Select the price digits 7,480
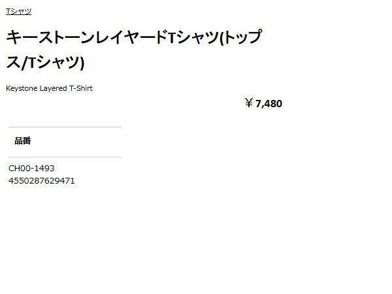 click(x=269, y=103)
